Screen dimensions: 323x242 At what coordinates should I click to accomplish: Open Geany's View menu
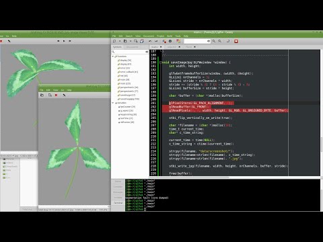138,36
